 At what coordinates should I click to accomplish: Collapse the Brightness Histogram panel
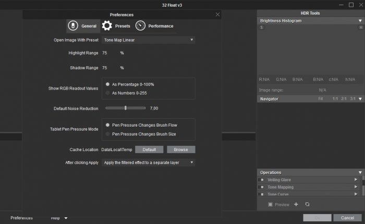point(360,21)
